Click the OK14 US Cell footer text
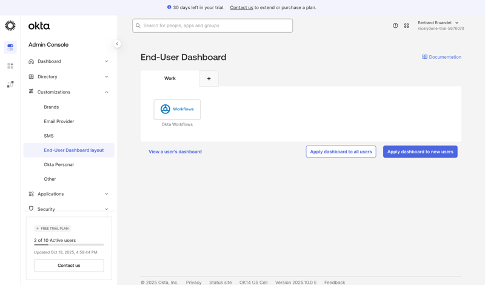This screenshot has width=485, height=285. tap(253, 282)
